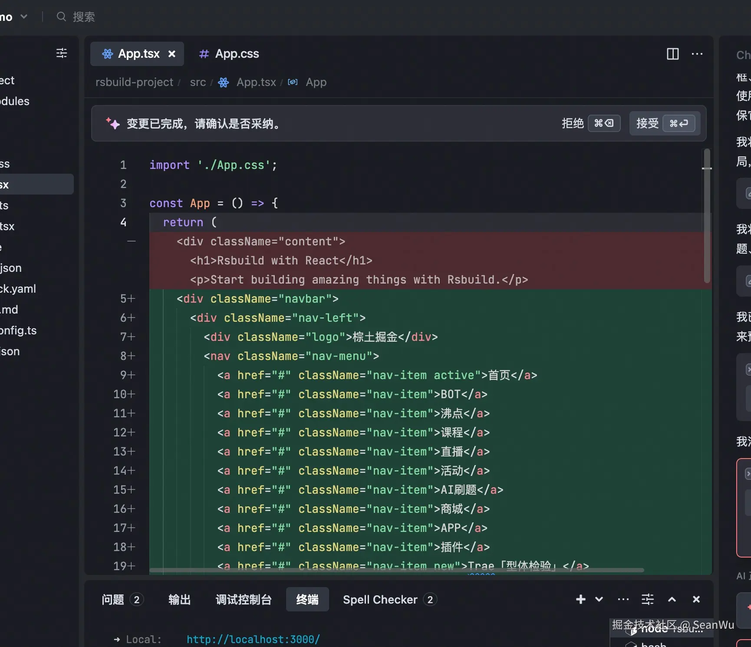The image size is (751, 647).
Task: Click the 'return (' code line
Action: (x=189, y=222)
